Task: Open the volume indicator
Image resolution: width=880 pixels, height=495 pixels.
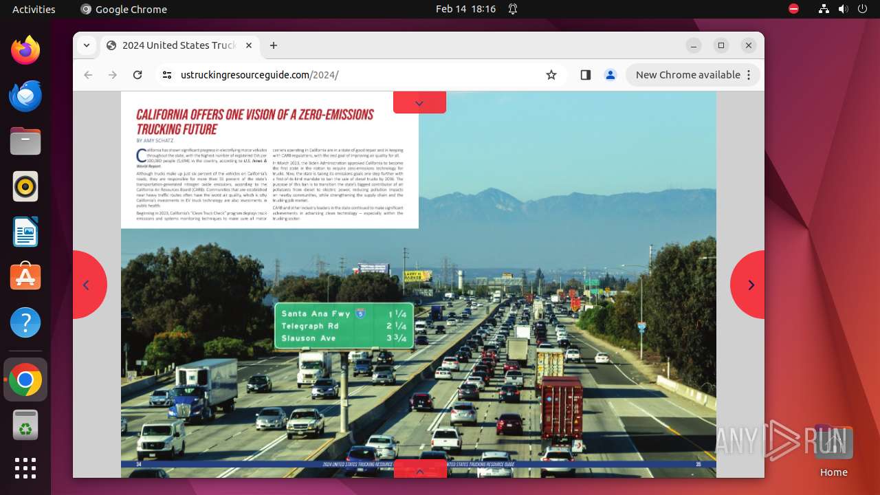Action: (x=844, y=9)
